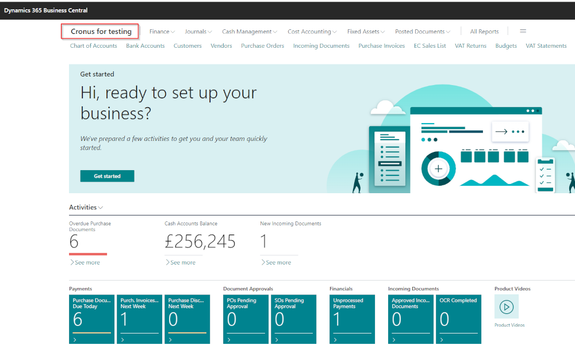Open arrow on SOs Pending Approval tile
This screenshot has width=575, height=345.
pos(277,340)
